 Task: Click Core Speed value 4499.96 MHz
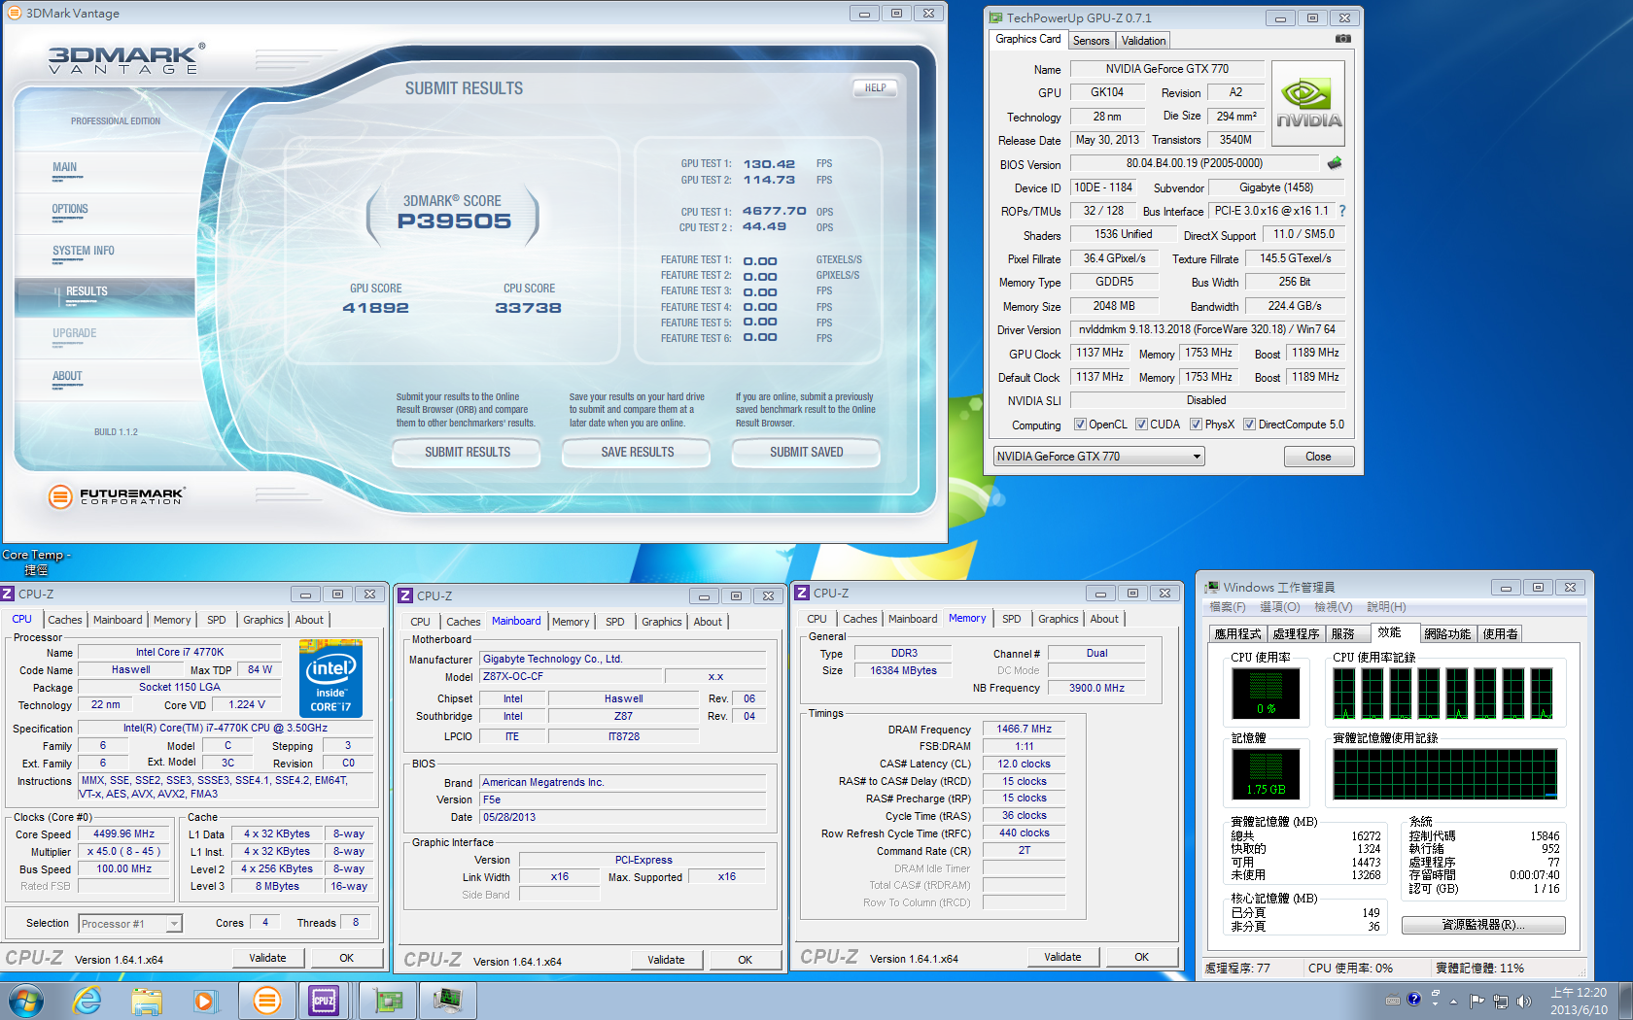coord(123,833)
